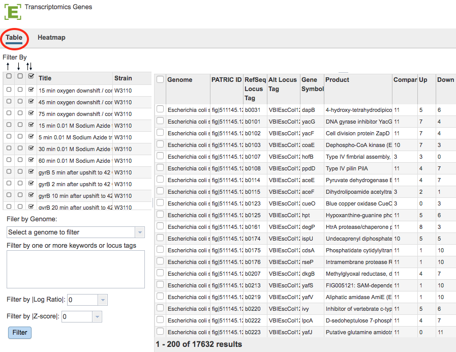Select the gene row checkbox for b0031 dapB
The image size is (456, 352).
point(160,109)
